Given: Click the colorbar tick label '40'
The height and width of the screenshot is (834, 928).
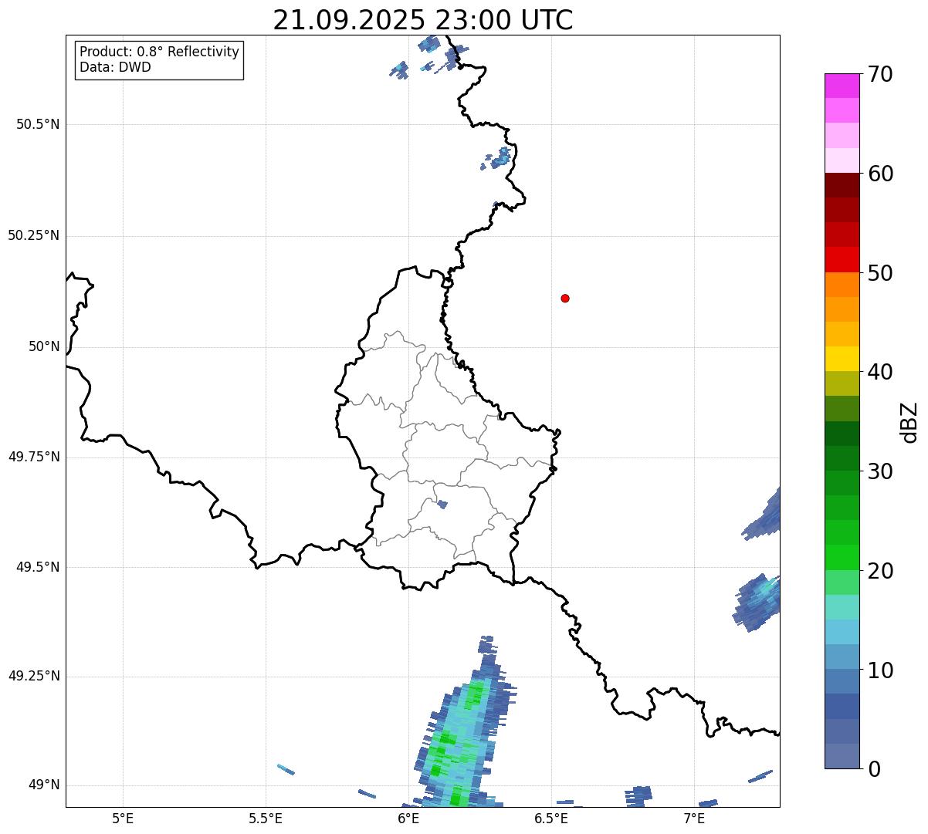Looking at the screenshot, I should click(880, 372).
